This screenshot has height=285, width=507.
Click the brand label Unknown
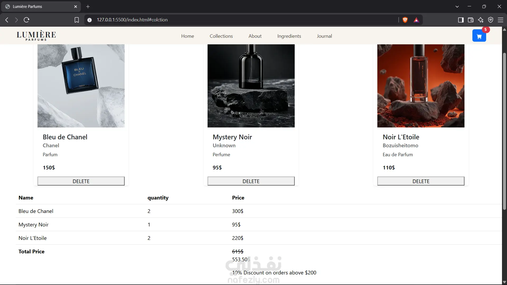[x=224, y=145]
